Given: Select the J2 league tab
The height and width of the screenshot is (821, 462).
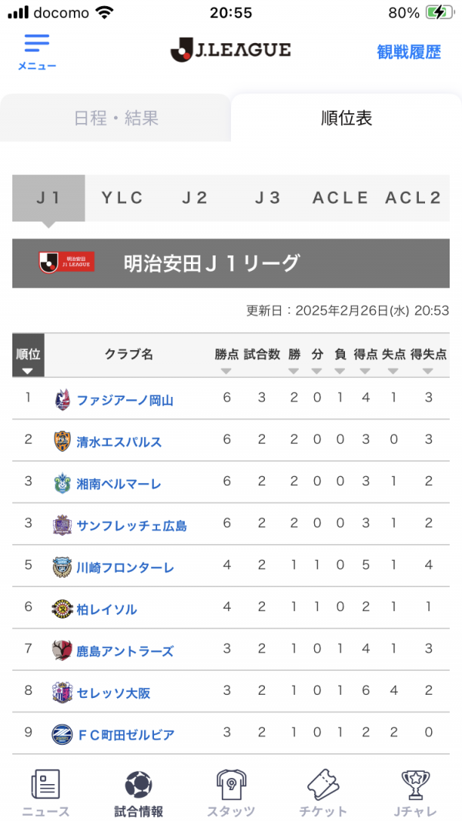Looking at the screenshot, I should point(196,197).
